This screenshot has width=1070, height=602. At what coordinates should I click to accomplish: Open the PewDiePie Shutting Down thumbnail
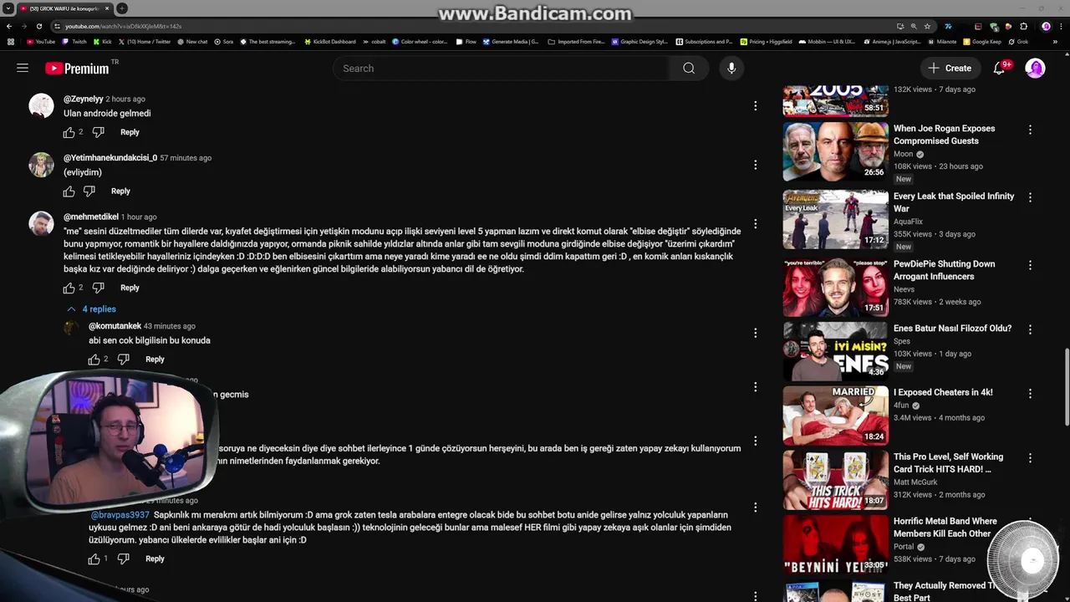(x=835, y=287)
